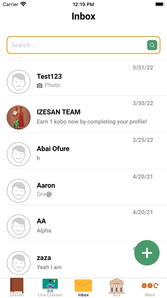Viewport: 167px width, 298px height.
Task: Open the Lesson book icon tab
Action: tap(17, 286)
